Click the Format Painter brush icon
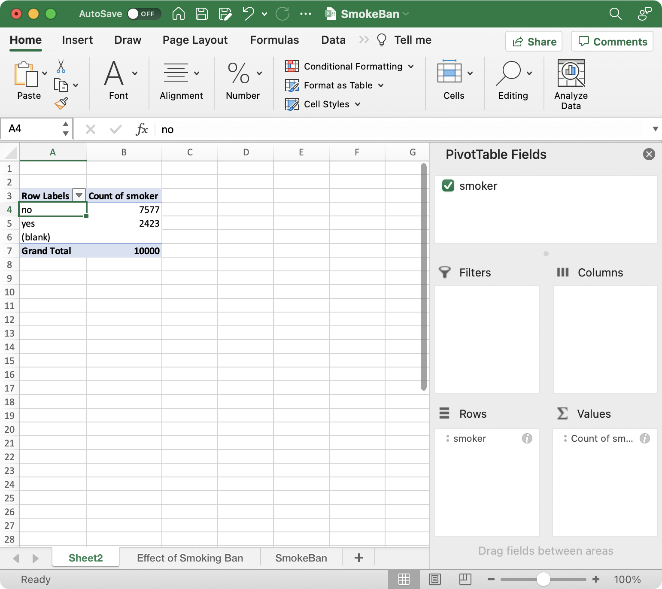 tap(61, 103)
